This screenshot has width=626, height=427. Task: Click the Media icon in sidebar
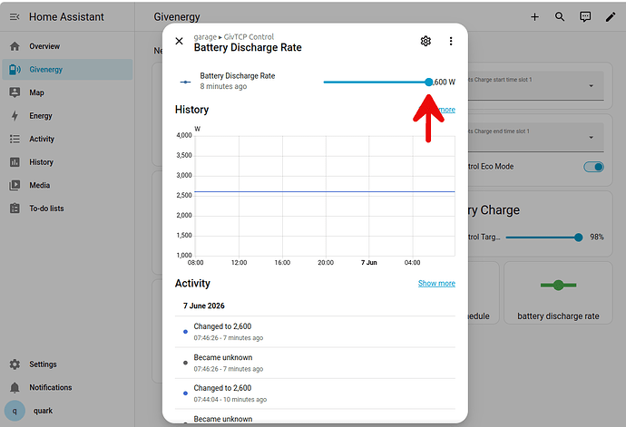pos(15,185)
